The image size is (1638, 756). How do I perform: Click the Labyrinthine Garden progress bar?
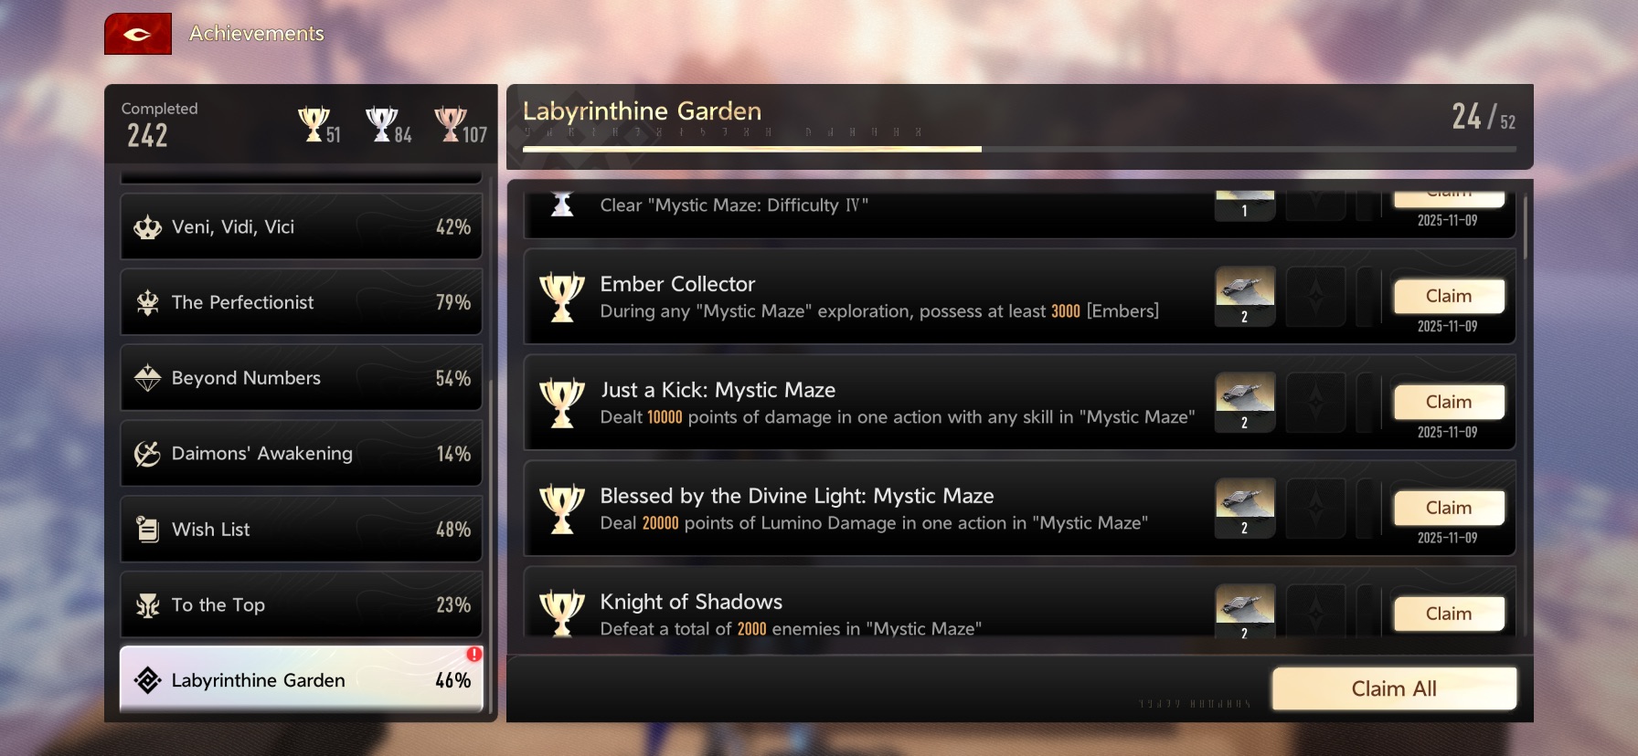point(1019,149)
